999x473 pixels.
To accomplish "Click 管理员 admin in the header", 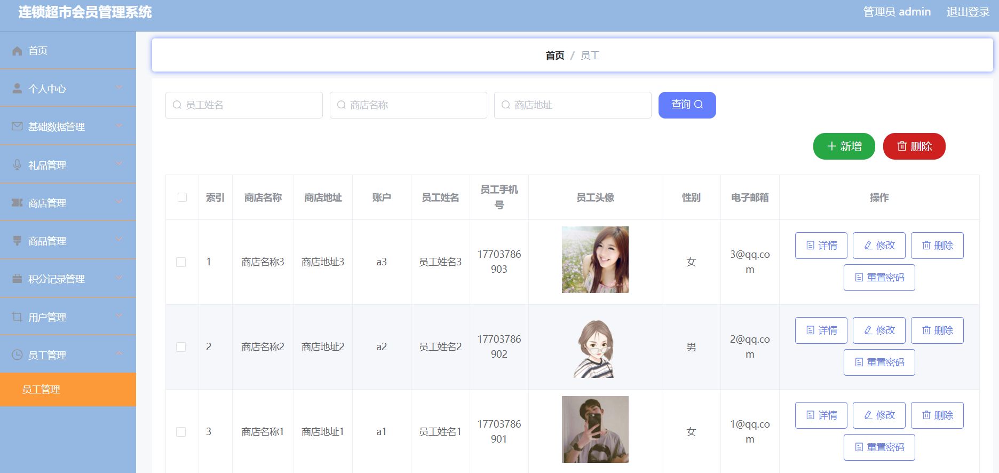I will pyautogui.click(x=897, y=12).
